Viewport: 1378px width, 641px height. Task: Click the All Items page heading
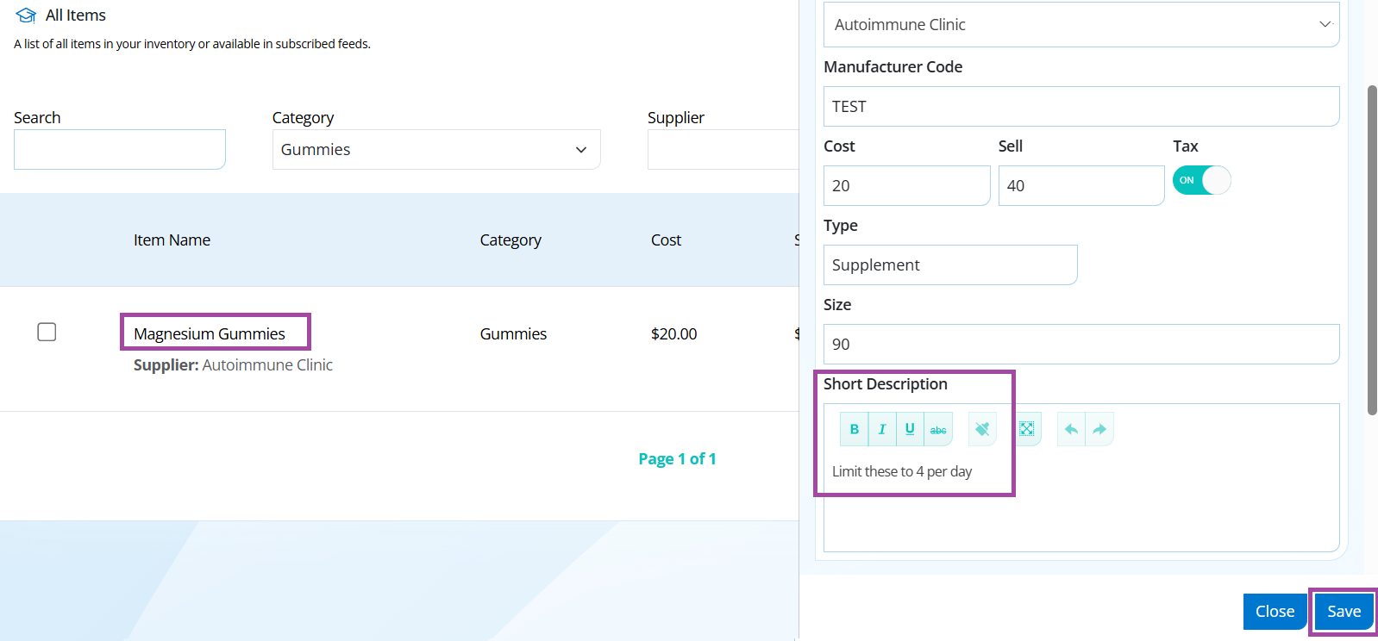pos(76,16)
